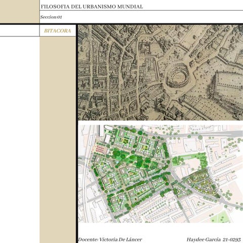Open the colored urban master plan image

click(160, 174)
